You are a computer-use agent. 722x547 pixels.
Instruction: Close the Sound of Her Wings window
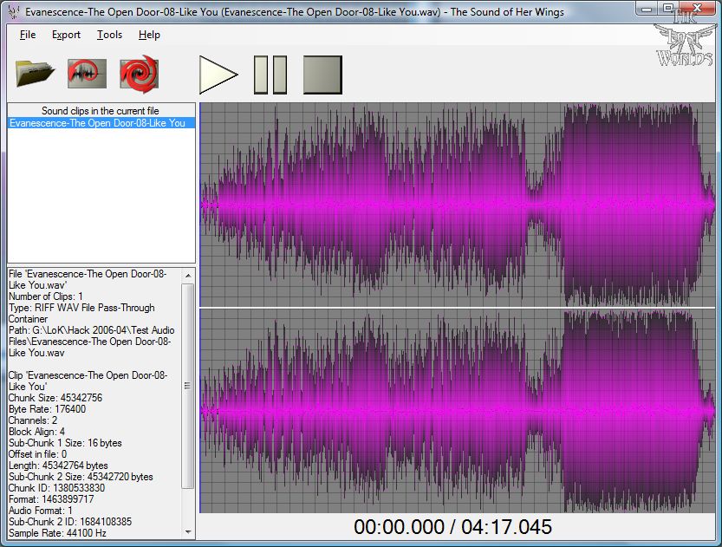click(x=698, y=9)
